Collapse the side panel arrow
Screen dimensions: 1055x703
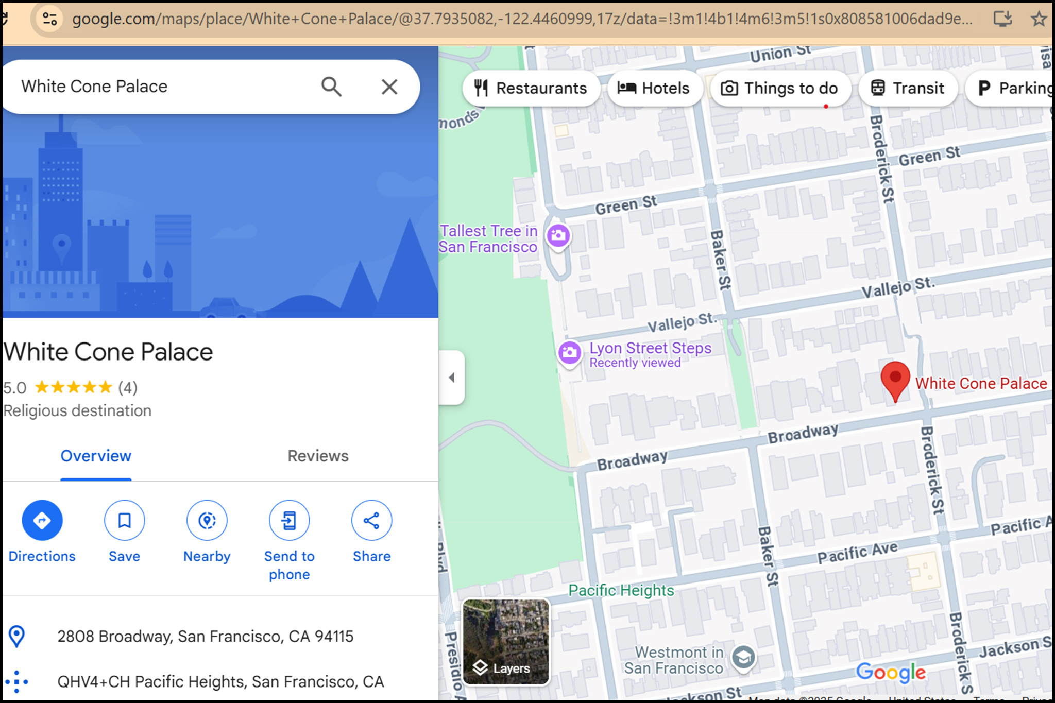tap(452, 378)
